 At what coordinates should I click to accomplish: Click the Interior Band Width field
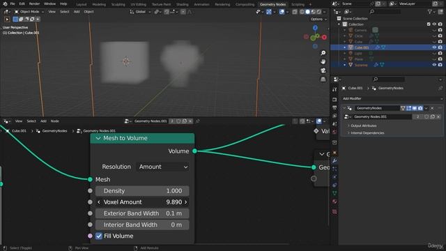(x=142, y=225)
